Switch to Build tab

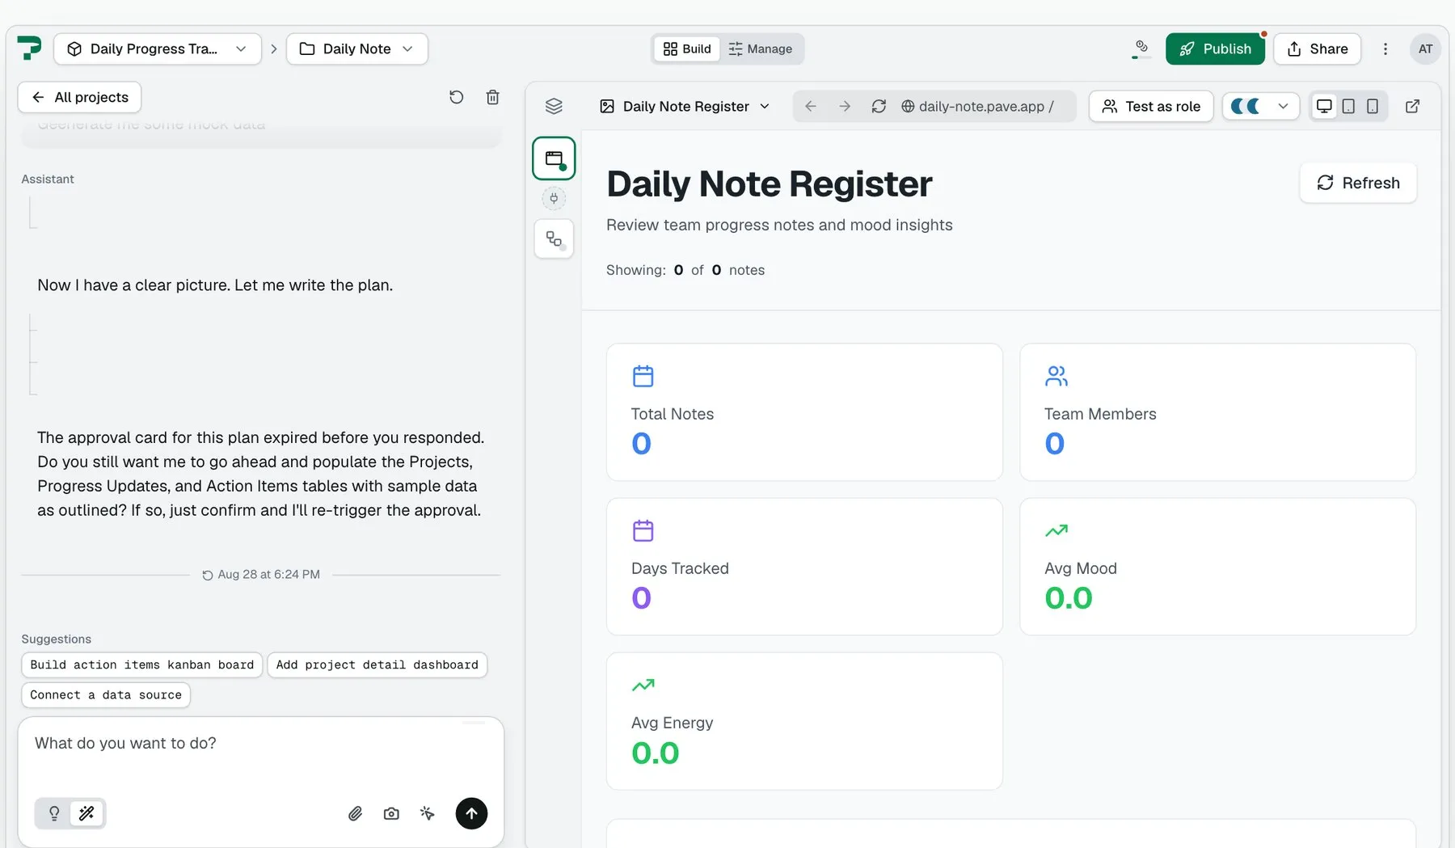tap(687, 49)
